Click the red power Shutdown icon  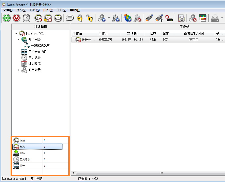coord(16,18)
